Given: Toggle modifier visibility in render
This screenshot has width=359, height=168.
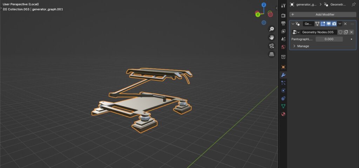Looking at the screenshot, I should (x=334, y=24).
